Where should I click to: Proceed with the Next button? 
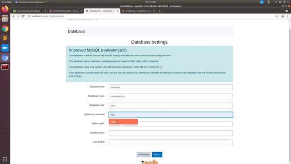click(x=157, y=154)
